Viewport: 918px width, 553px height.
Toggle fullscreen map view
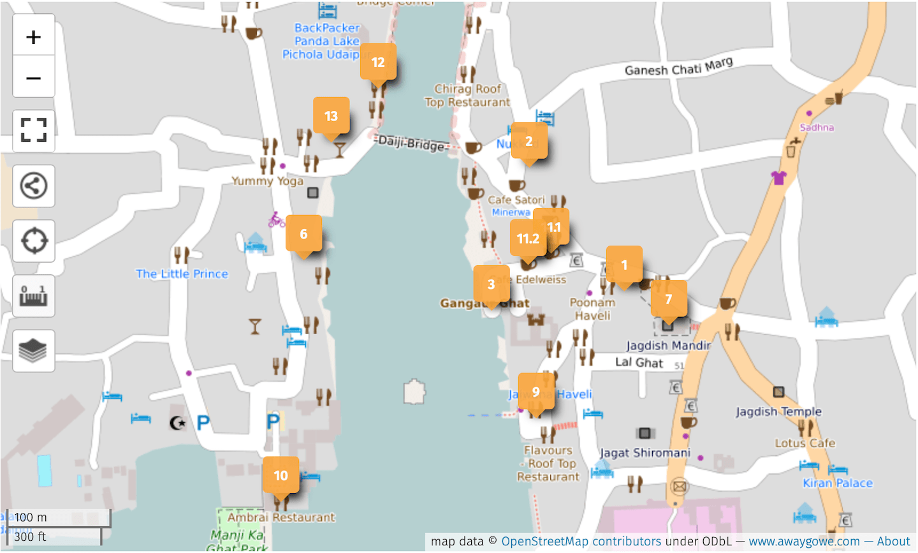pyautogui.click(x=33, y=131)
